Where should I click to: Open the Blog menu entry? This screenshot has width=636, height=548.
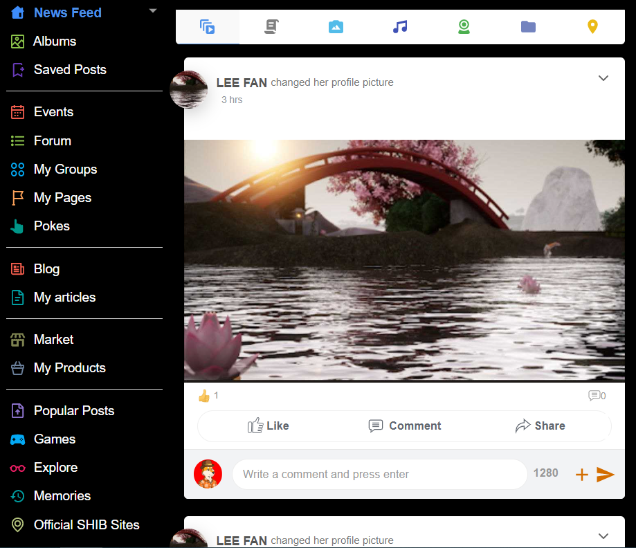click(46, 269)
